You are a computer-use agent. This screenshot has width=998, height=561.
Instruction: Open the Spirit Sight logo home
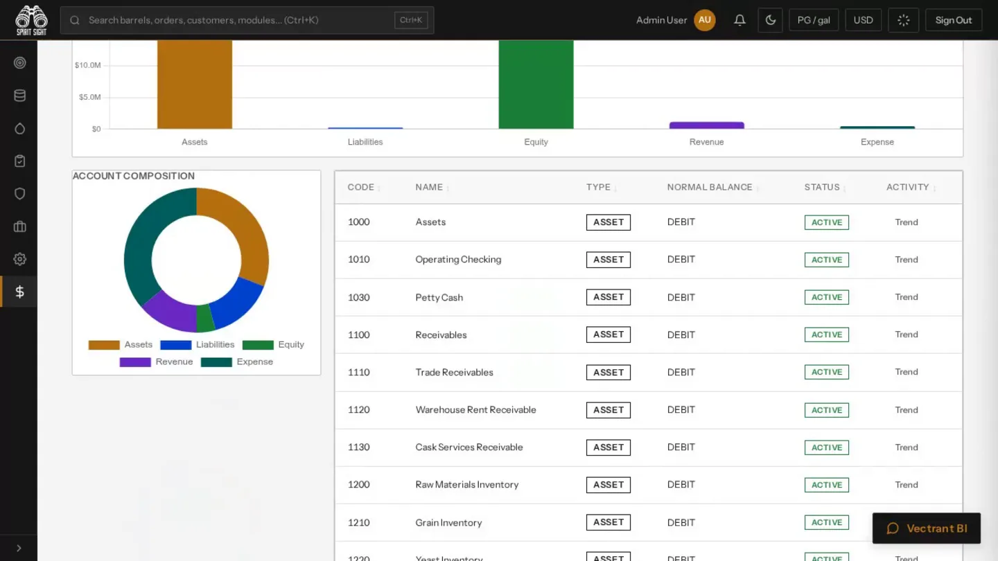(31, 20)
